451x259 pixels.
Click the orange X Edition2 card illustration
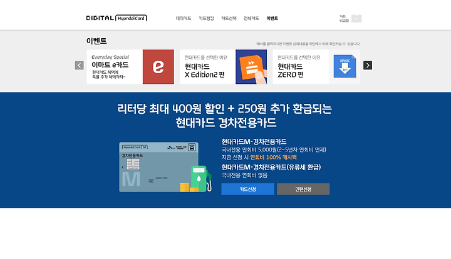coord(251,66)
